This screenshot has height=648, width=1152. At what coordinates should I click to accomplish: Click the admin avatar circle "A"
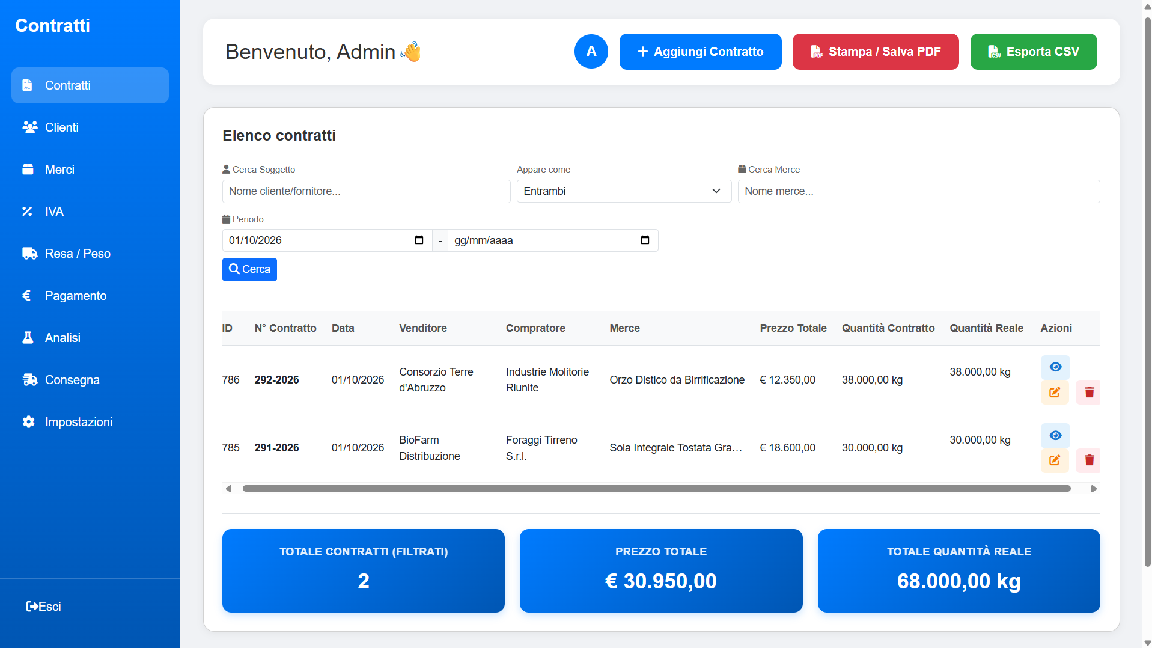tap(591, 52)
